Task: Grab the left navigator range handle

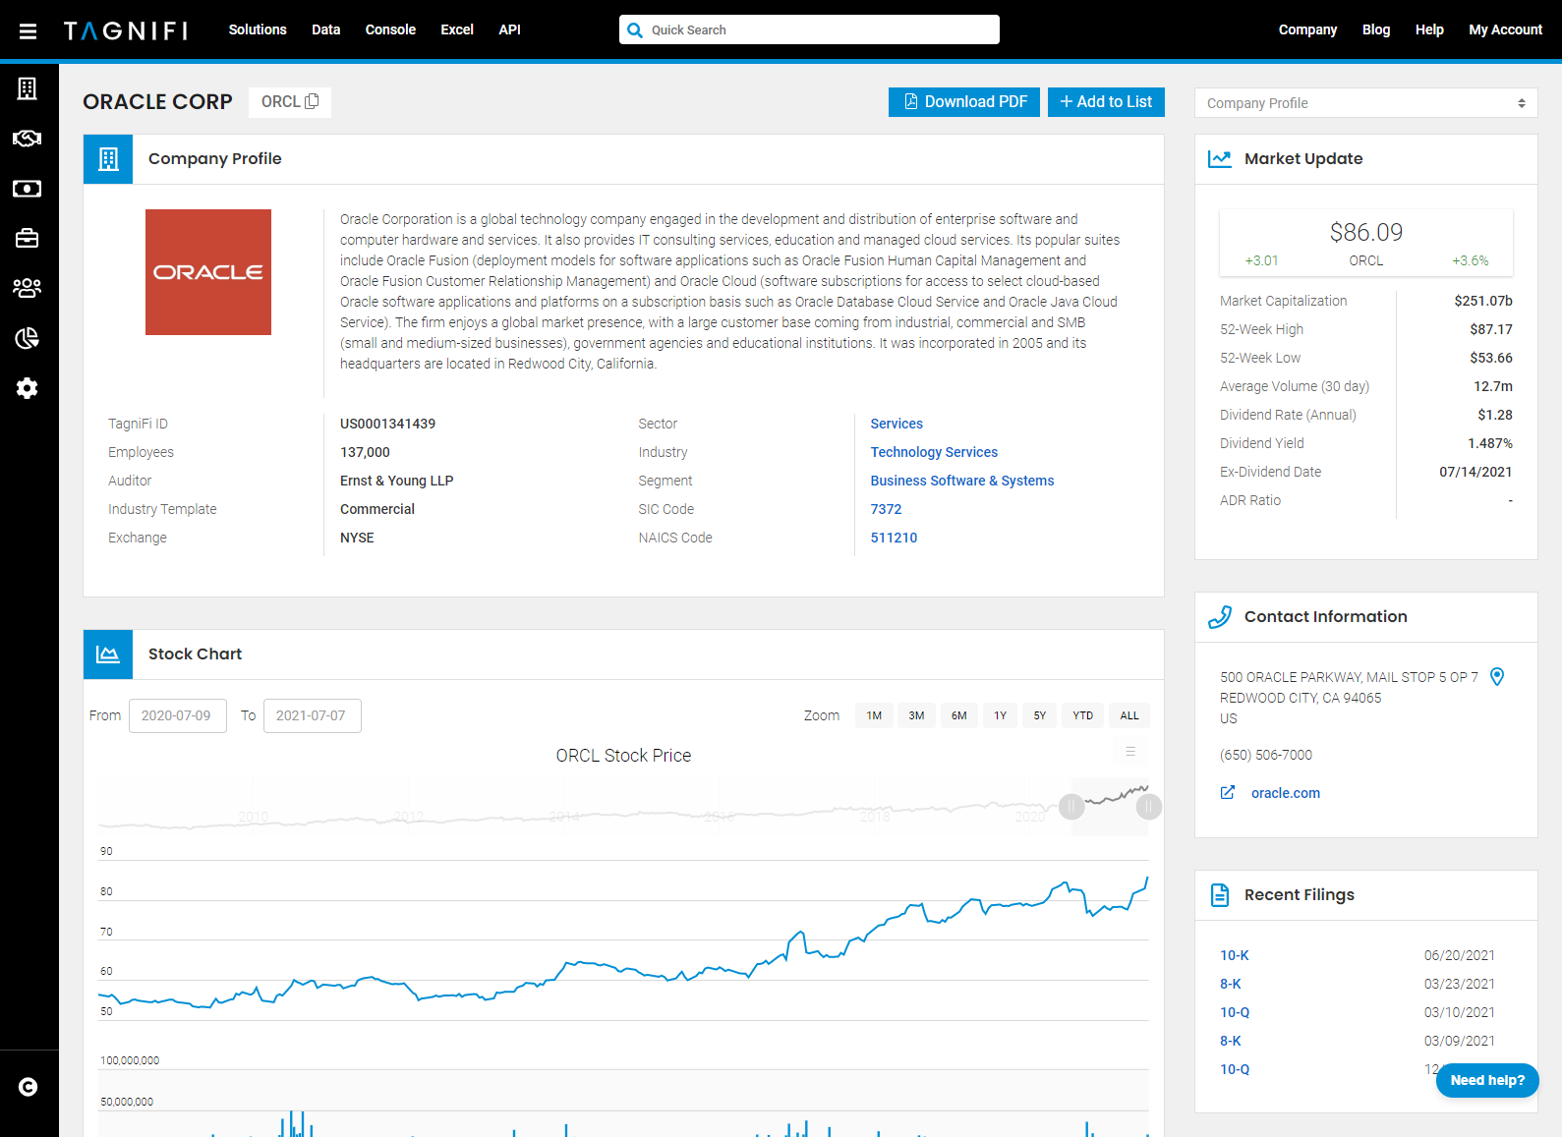Action: pos(1071,807)
